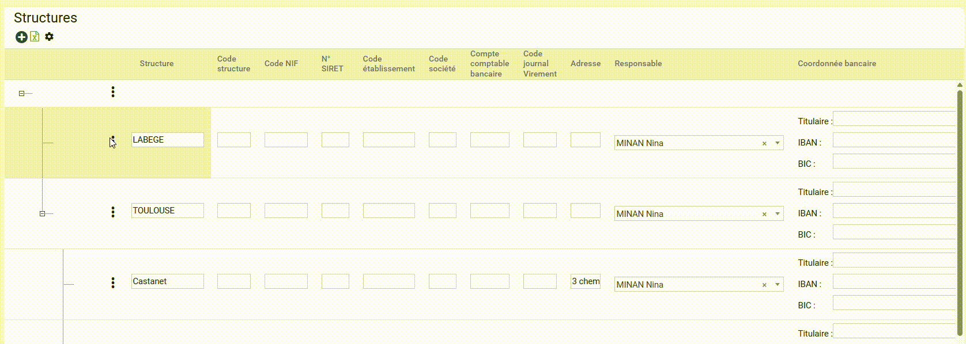Click the Excel export icon
Viewport: 966px width, 344px height.
click(x=35, y=37)
